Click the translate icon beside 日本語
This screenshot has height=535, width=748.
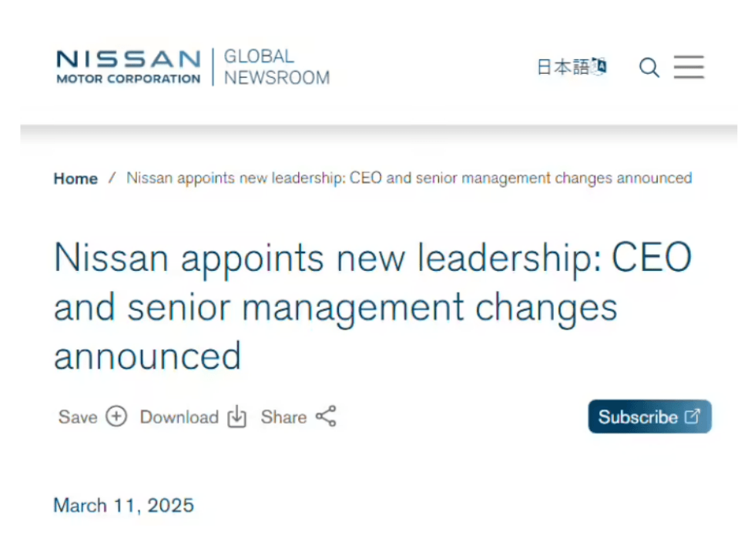(x=599, y=65)
